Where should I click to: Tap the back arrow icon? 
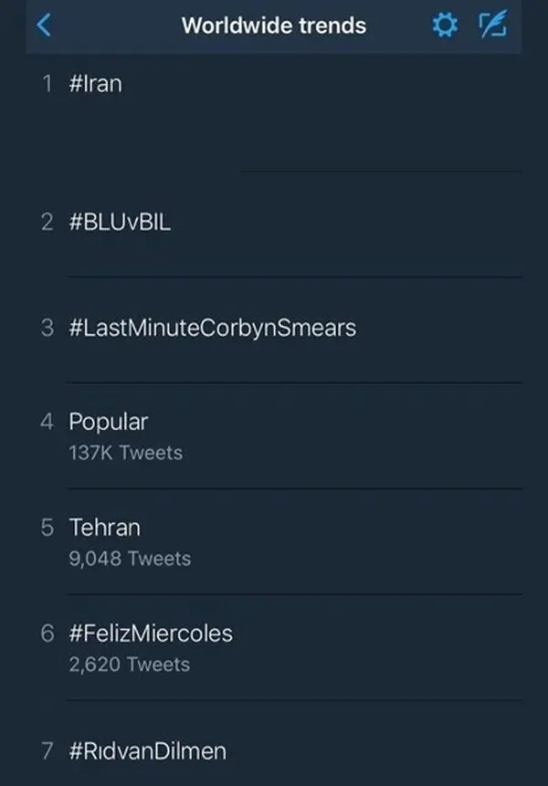click(x=44, y=25)
